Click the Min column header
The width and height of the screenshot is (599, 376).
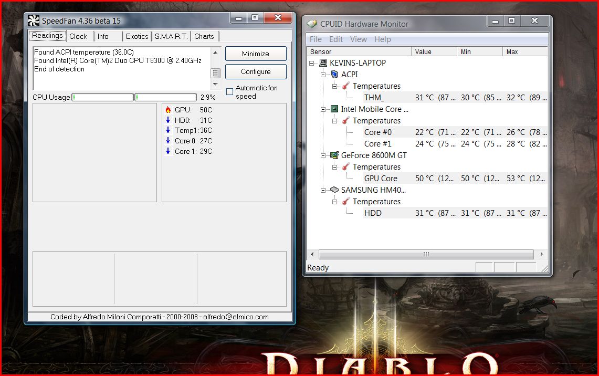[x=479, y=51]
